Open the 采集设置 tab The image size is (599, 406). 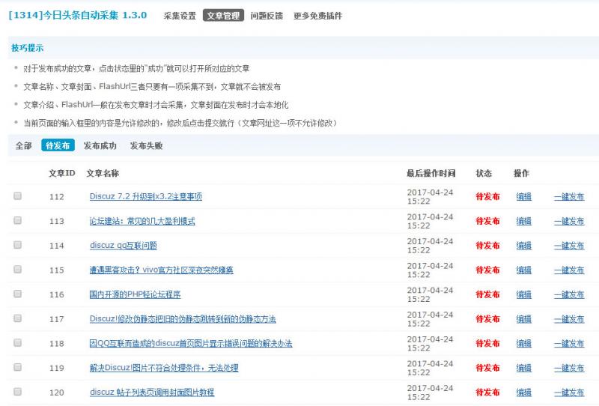(x=180, y=15)
